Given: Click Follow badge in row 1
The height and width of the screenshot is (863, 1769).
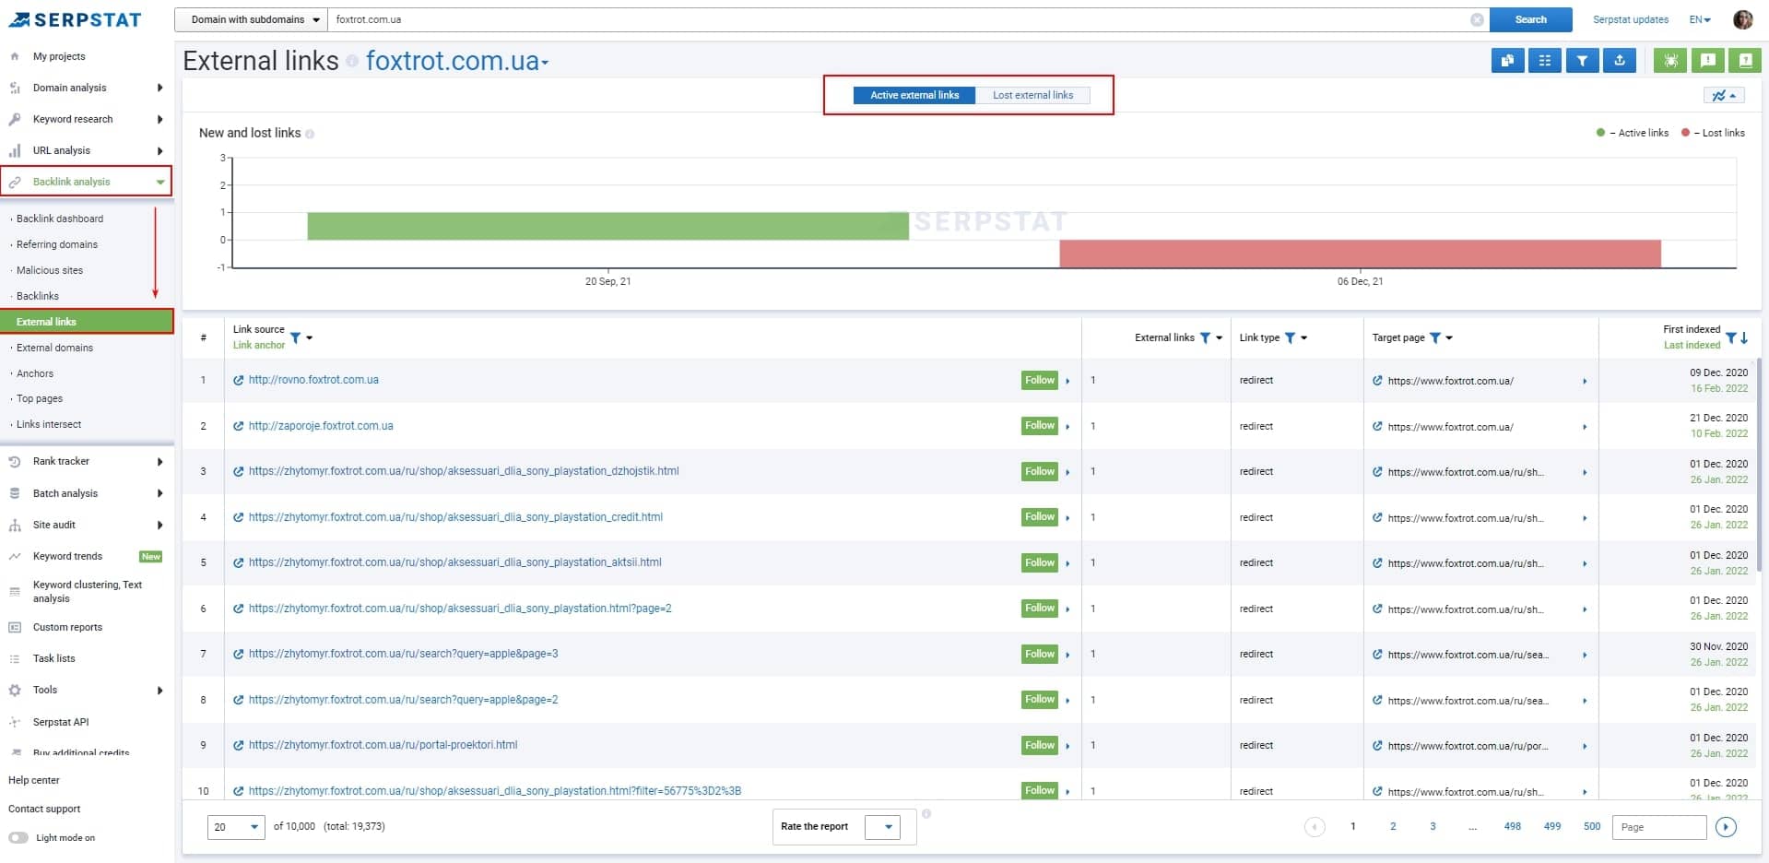Looking at the screenshot, I should [1040, 380].
